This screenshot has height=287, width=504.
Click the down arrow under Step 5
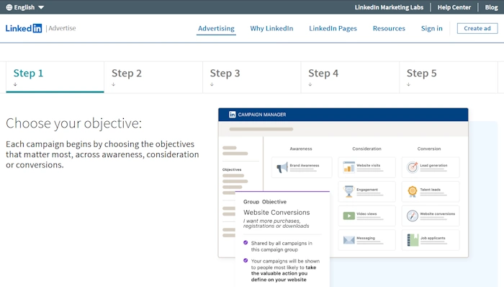click(x=408, y=84)
